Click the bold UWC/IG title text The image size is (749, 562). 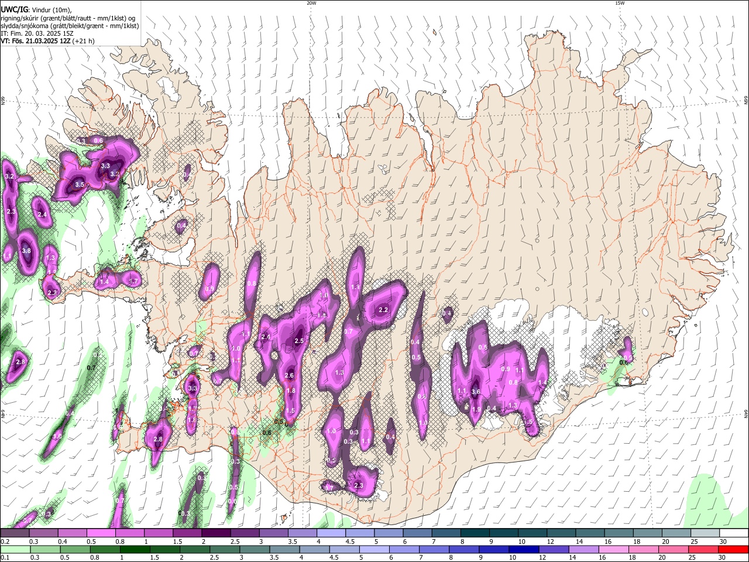pyautogui.click(x=14, y=9)
